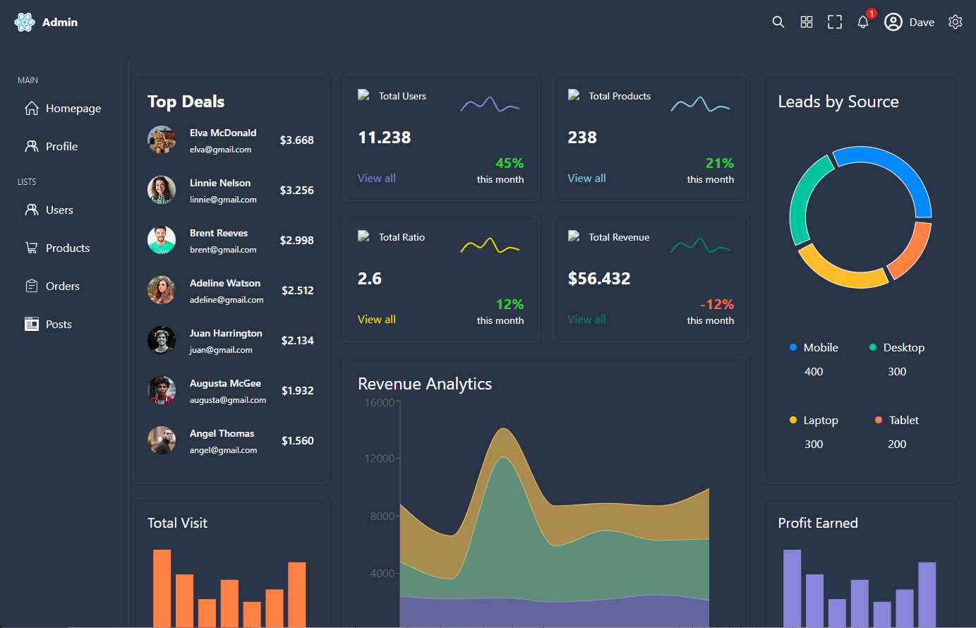The width and height of the screenshot is (976, 628).
Task: Open Posts in sidebar
Action: 59,324
